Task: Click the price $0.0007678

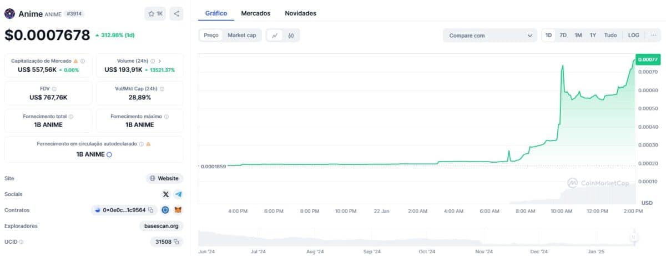Action: [x=47, y=35]
